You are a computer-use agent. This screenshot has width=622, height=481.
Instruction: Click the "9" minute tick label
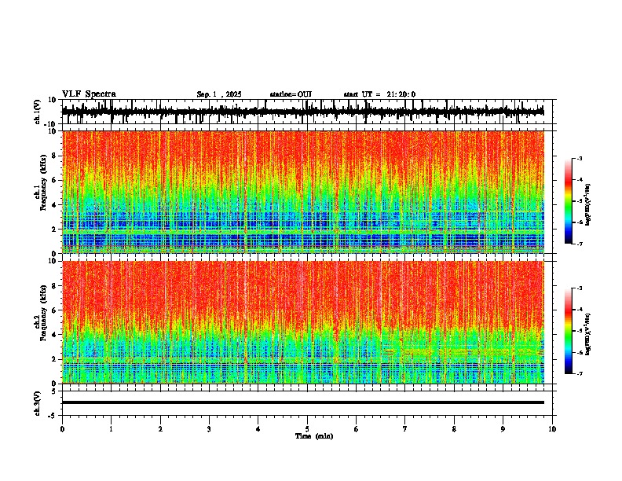click(503, 429)
